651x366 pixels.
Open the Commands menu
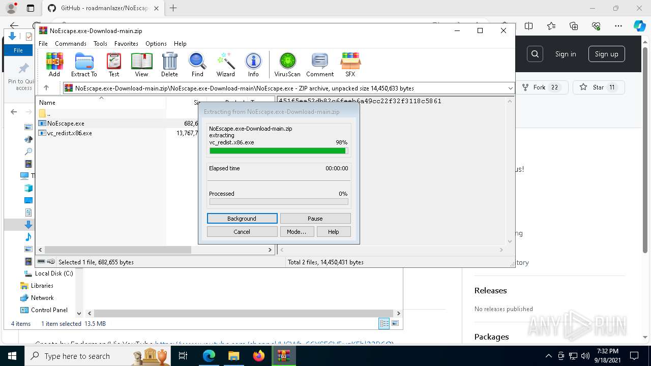coord(71,44)
